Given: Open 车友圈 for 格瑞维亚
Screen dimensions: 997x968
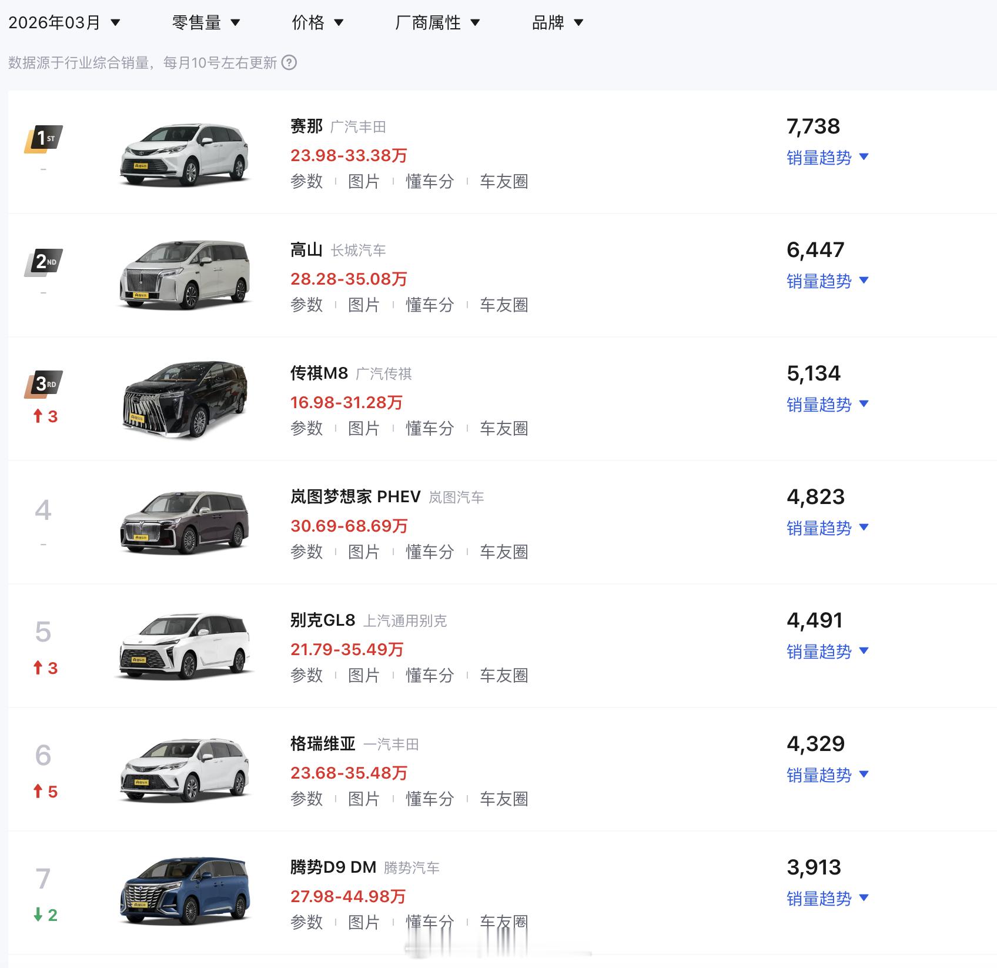Looking at the screenshot, I should (504, 799).
